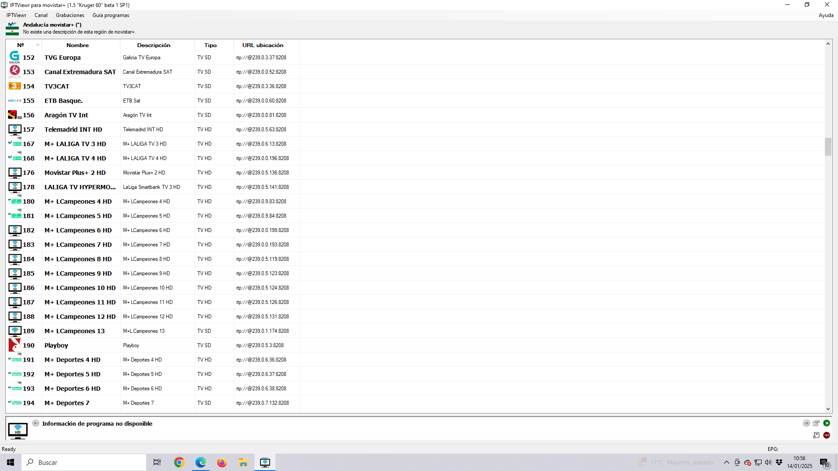Click the scrollbar up arrow
This screenshot has height=471, width=838.
tap(828, 44)
